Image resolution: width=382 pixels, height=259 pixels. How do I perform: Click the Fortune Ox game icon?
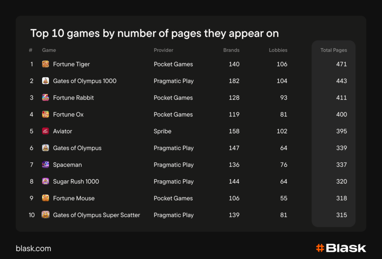click(x=46, y=115)
